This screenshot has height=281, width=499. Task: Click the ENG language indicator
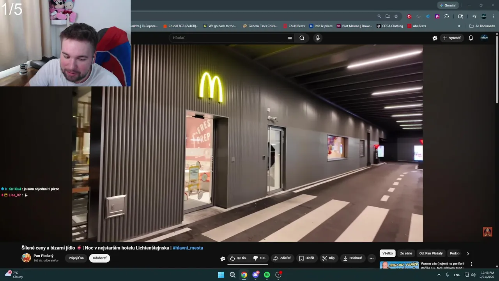(457, 275)
